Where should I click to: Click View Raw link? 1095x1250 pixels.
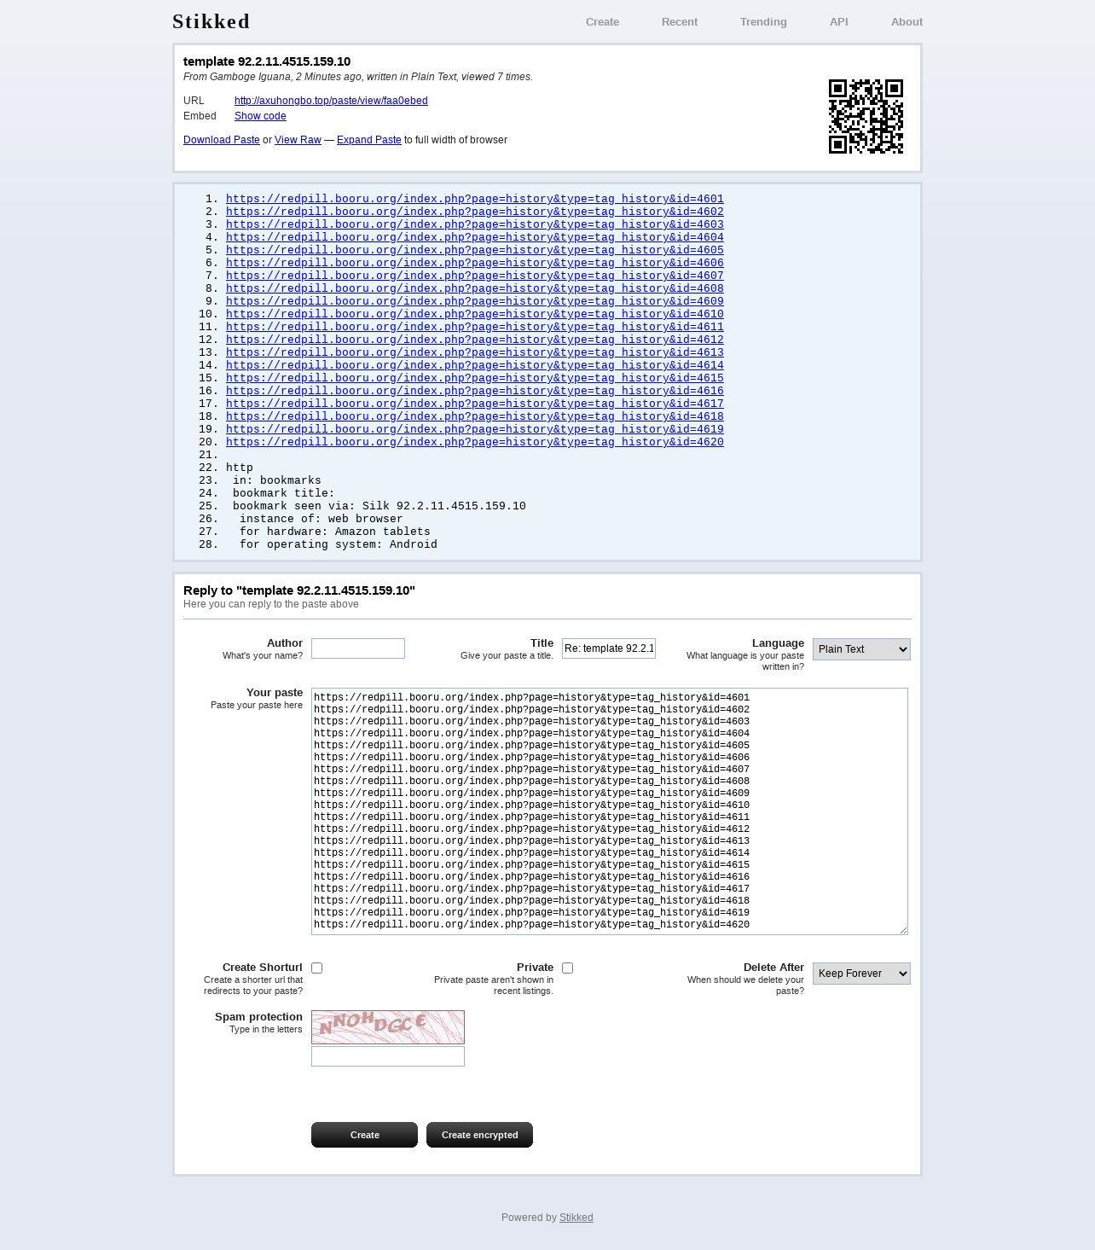(298, 140)
